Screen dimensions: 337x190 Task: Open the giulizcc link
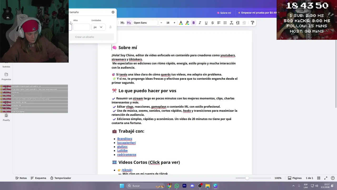click(x=122, y=147)
